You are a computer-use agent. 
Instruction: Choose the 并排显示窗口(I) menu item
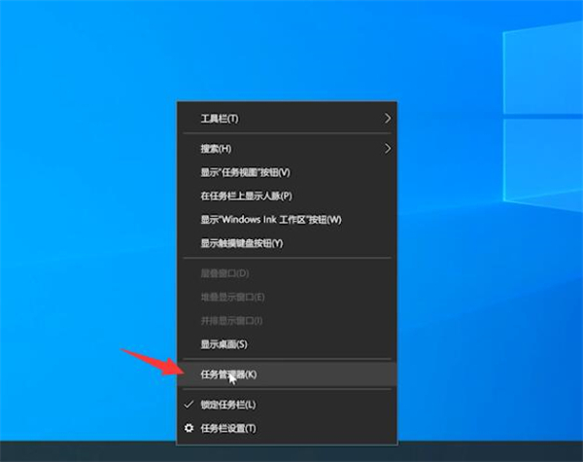coord(231,320)
